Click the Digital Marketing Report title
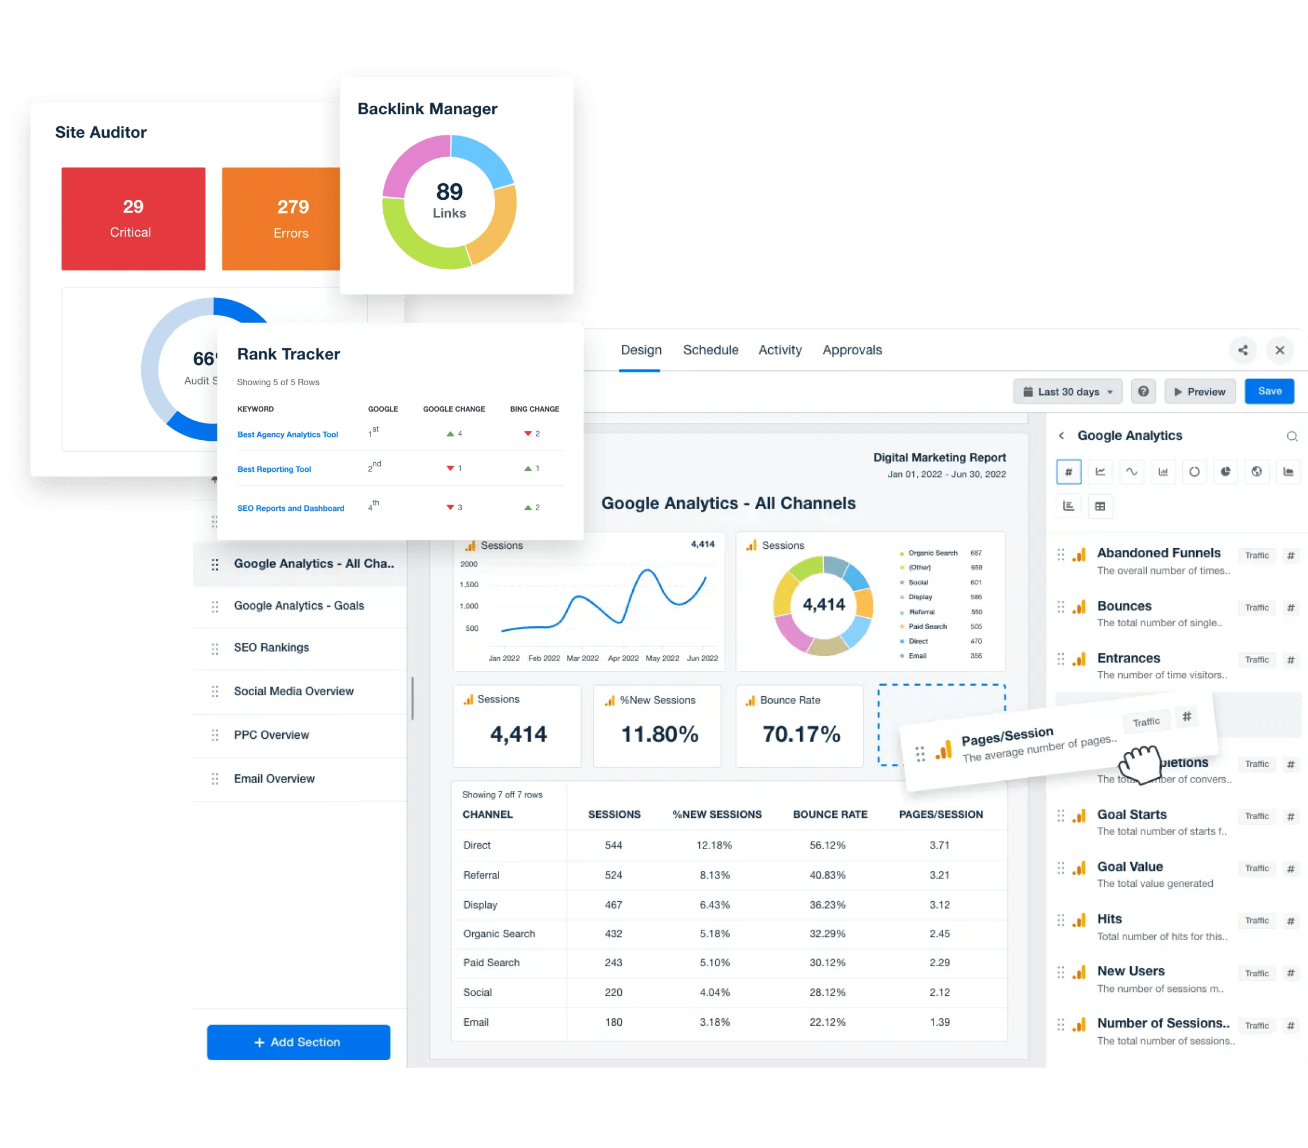1308x1148 pixels. (x=939, y=457)
